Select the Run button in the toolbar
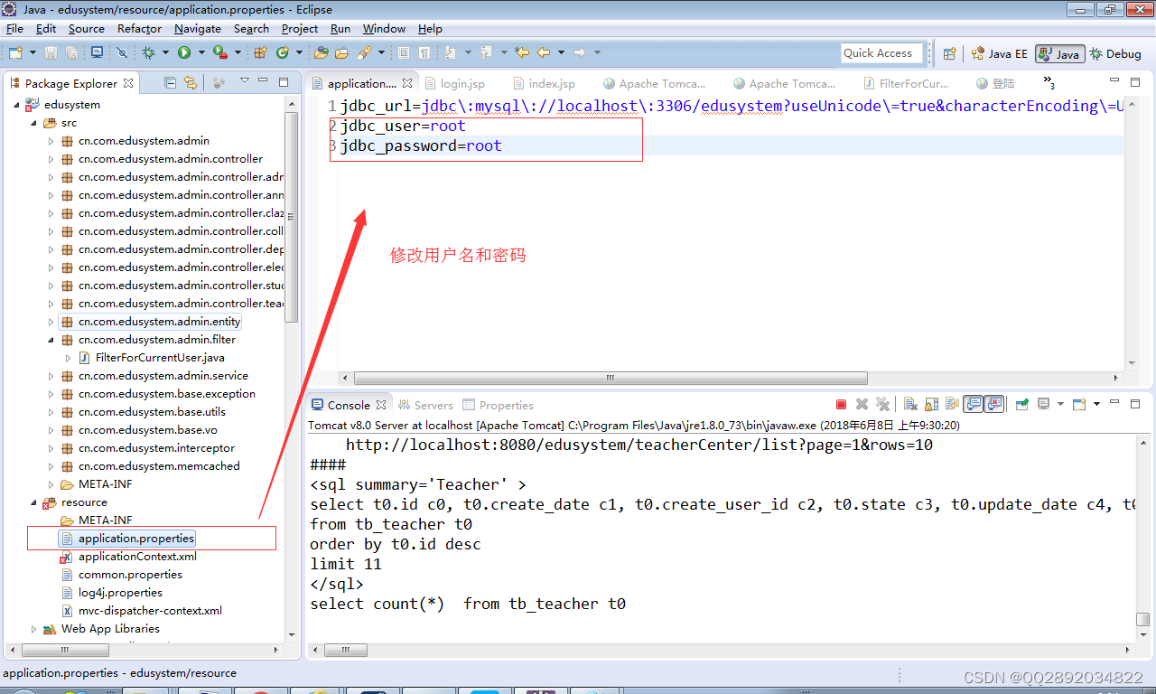Screen dimensions: 1156x694 point(184,52)
